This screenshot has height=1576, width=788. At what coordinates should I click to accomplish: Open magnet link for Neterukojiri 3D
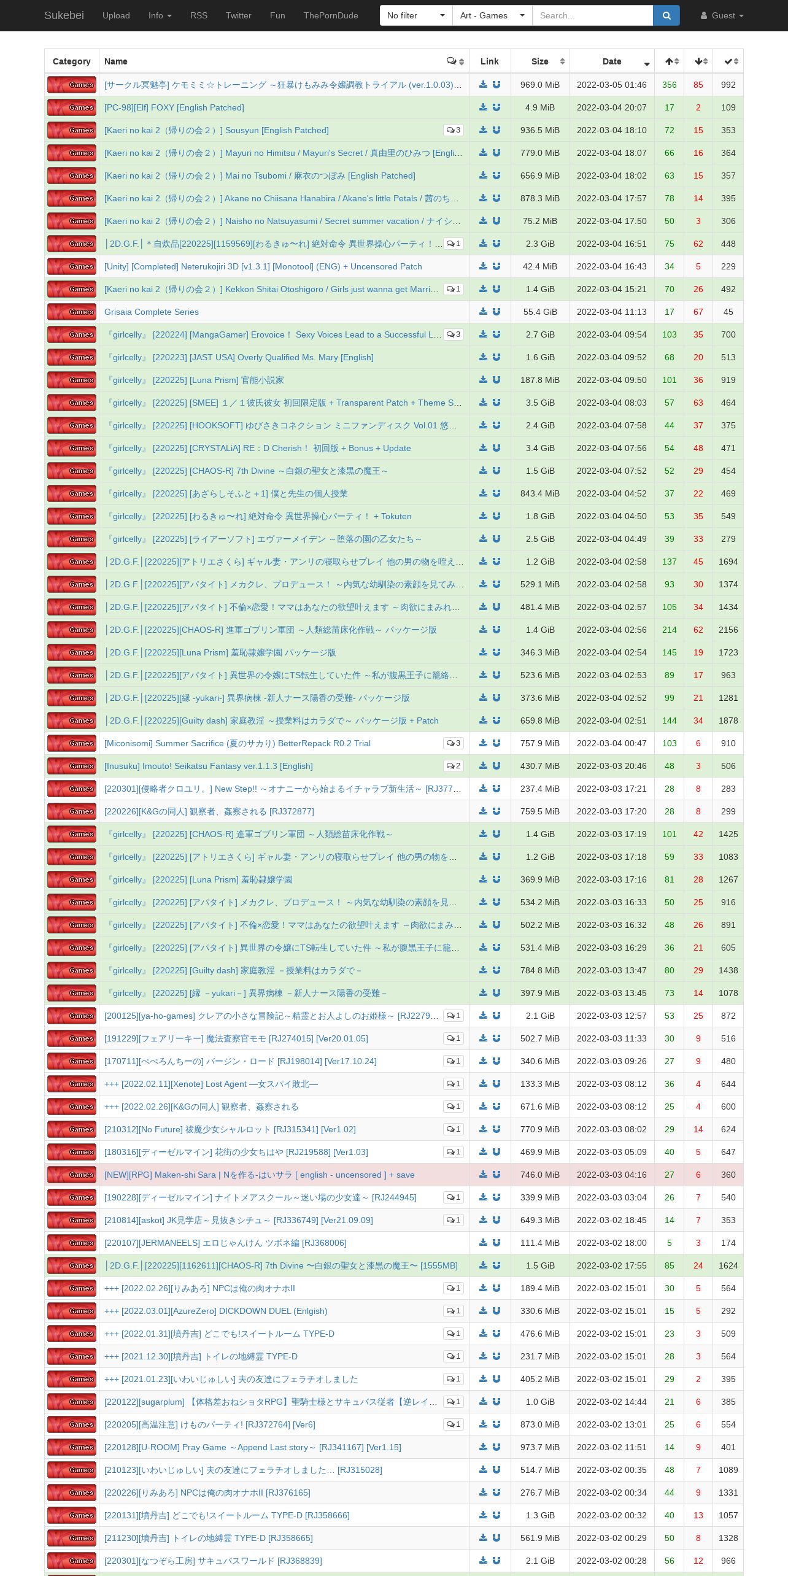(x=496, y=266)
